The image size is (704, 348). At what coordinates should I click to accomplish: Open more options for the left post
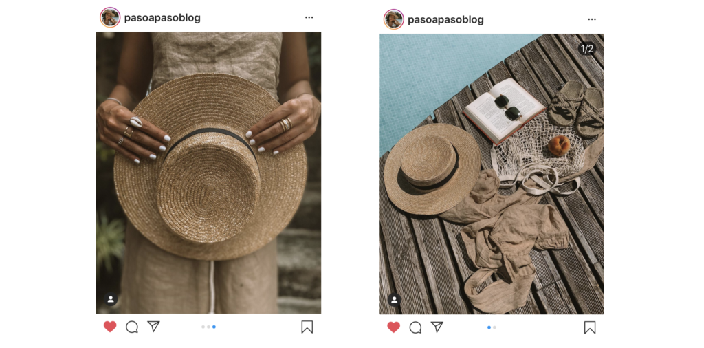309,17
